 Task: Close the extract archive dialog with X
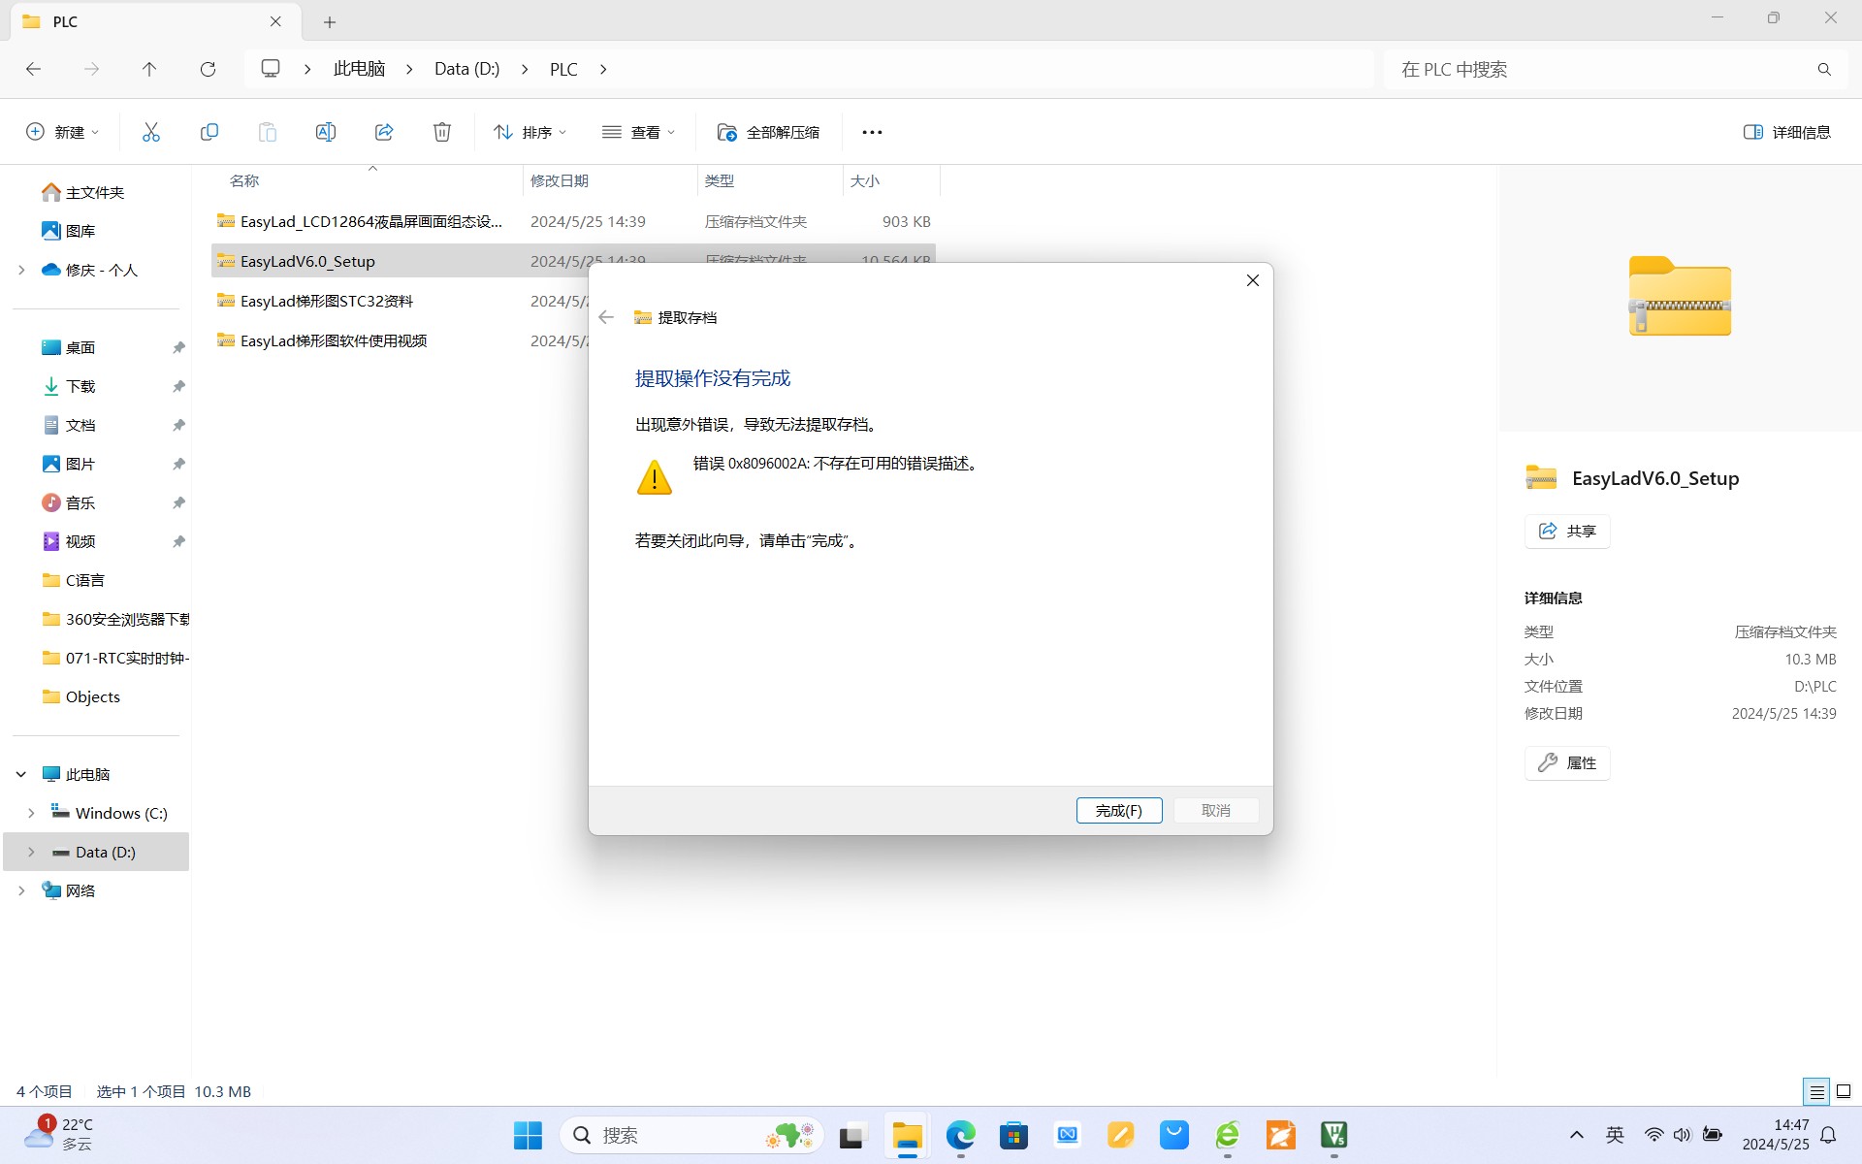click(1252, 280)
